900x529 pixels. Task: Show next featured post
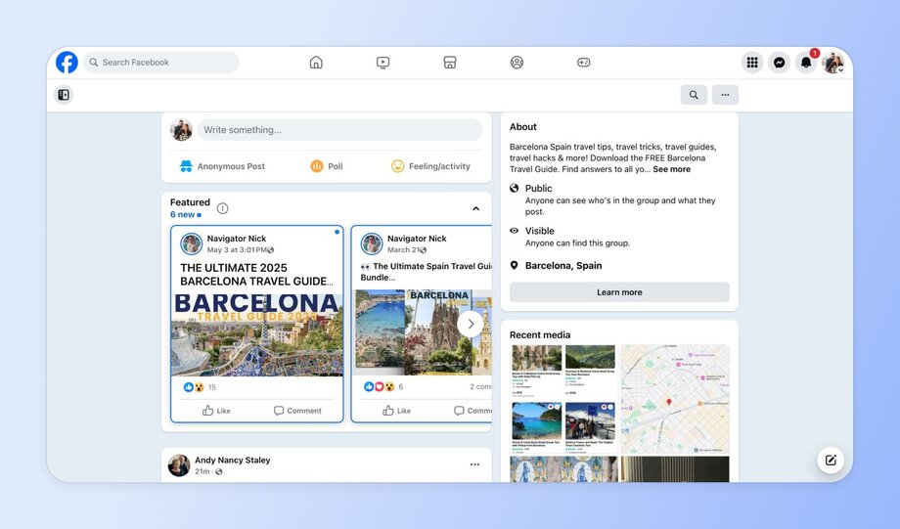[471, 325]
